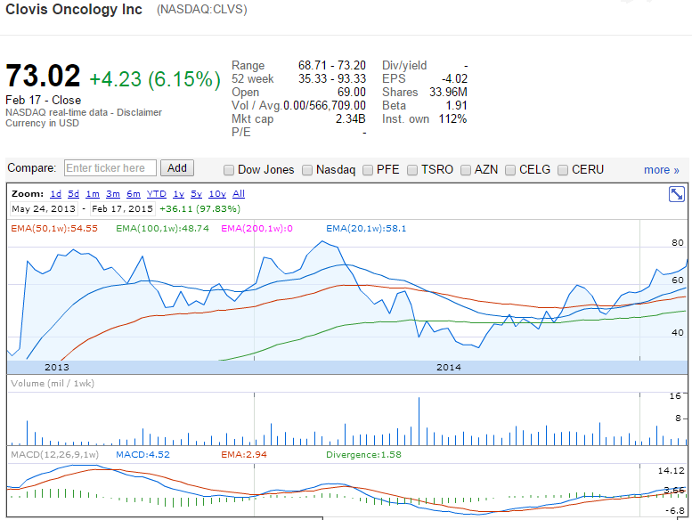
Task: Click the +36.11 (97.83%) period change
Action: (x=199, y=209)
